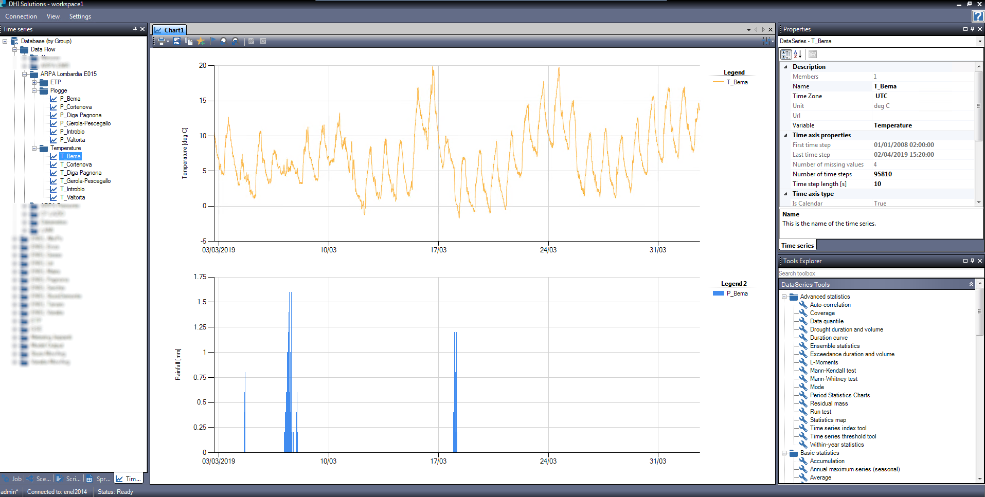The width and height of the screenshot is (985, 497).
Task: Click the help question mark icon
Action: click(x=977, y=16)
